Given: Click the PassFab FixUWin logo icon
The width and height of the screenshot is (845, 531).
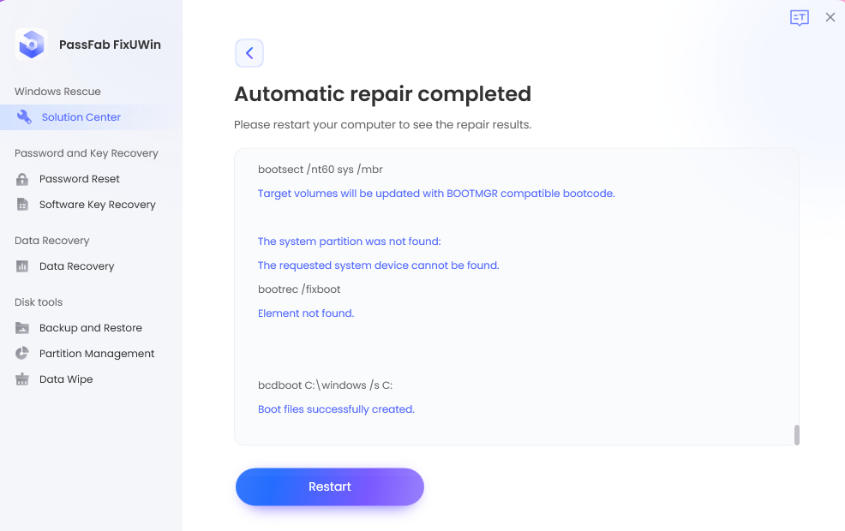Looking at the screenshot, I should [x=32, y=45].
